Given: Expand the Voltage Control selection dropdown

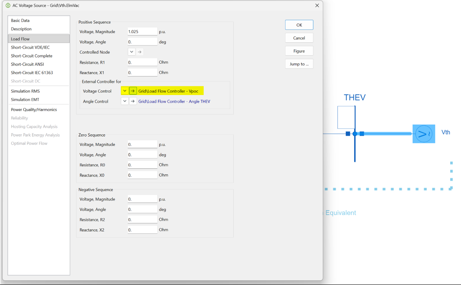Looking at the screenshot, I should (125, 91).
